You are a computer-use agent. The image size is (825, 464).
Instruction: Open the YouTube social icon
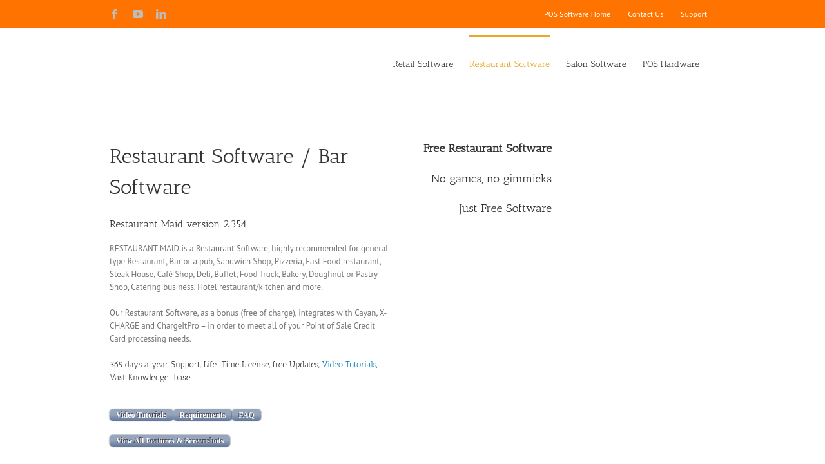(138, 14)
